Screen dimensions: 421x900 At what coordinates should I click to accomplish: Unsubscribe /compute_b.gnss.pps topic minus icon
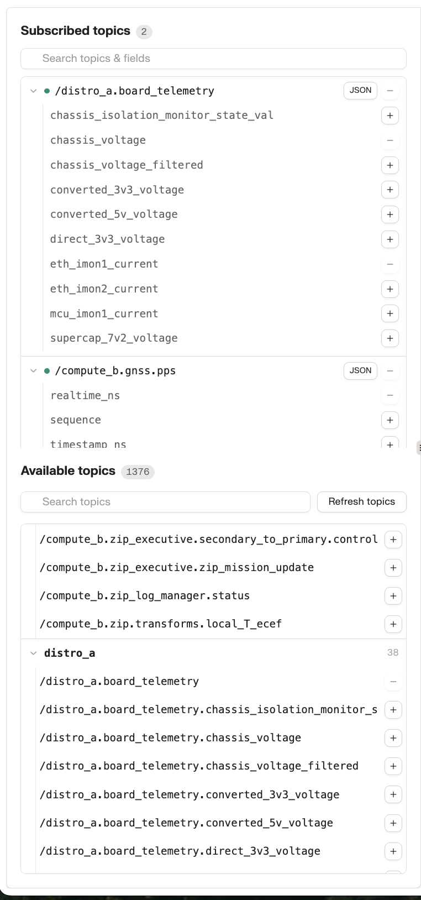click(x=390, y=370)
